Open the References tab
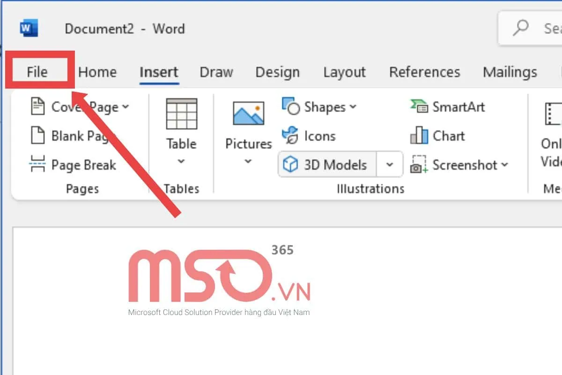 [x=424, y=72]
